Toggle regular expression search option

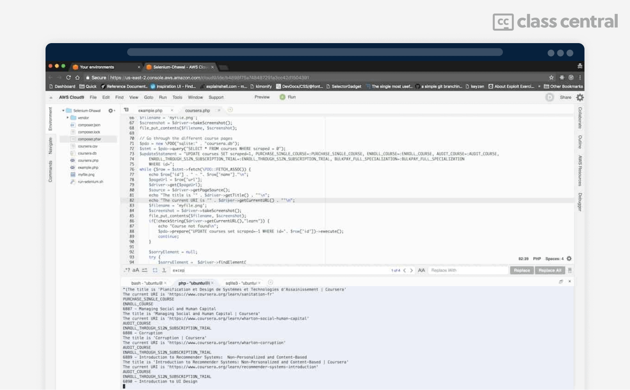click(127, 270)
